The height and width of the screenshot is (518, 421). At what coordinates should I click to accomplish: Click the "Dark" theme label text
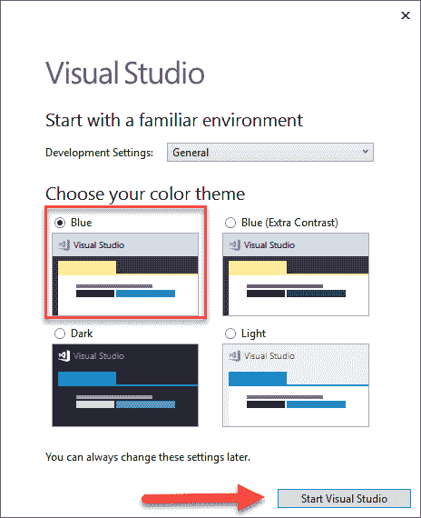coord(82,334)
